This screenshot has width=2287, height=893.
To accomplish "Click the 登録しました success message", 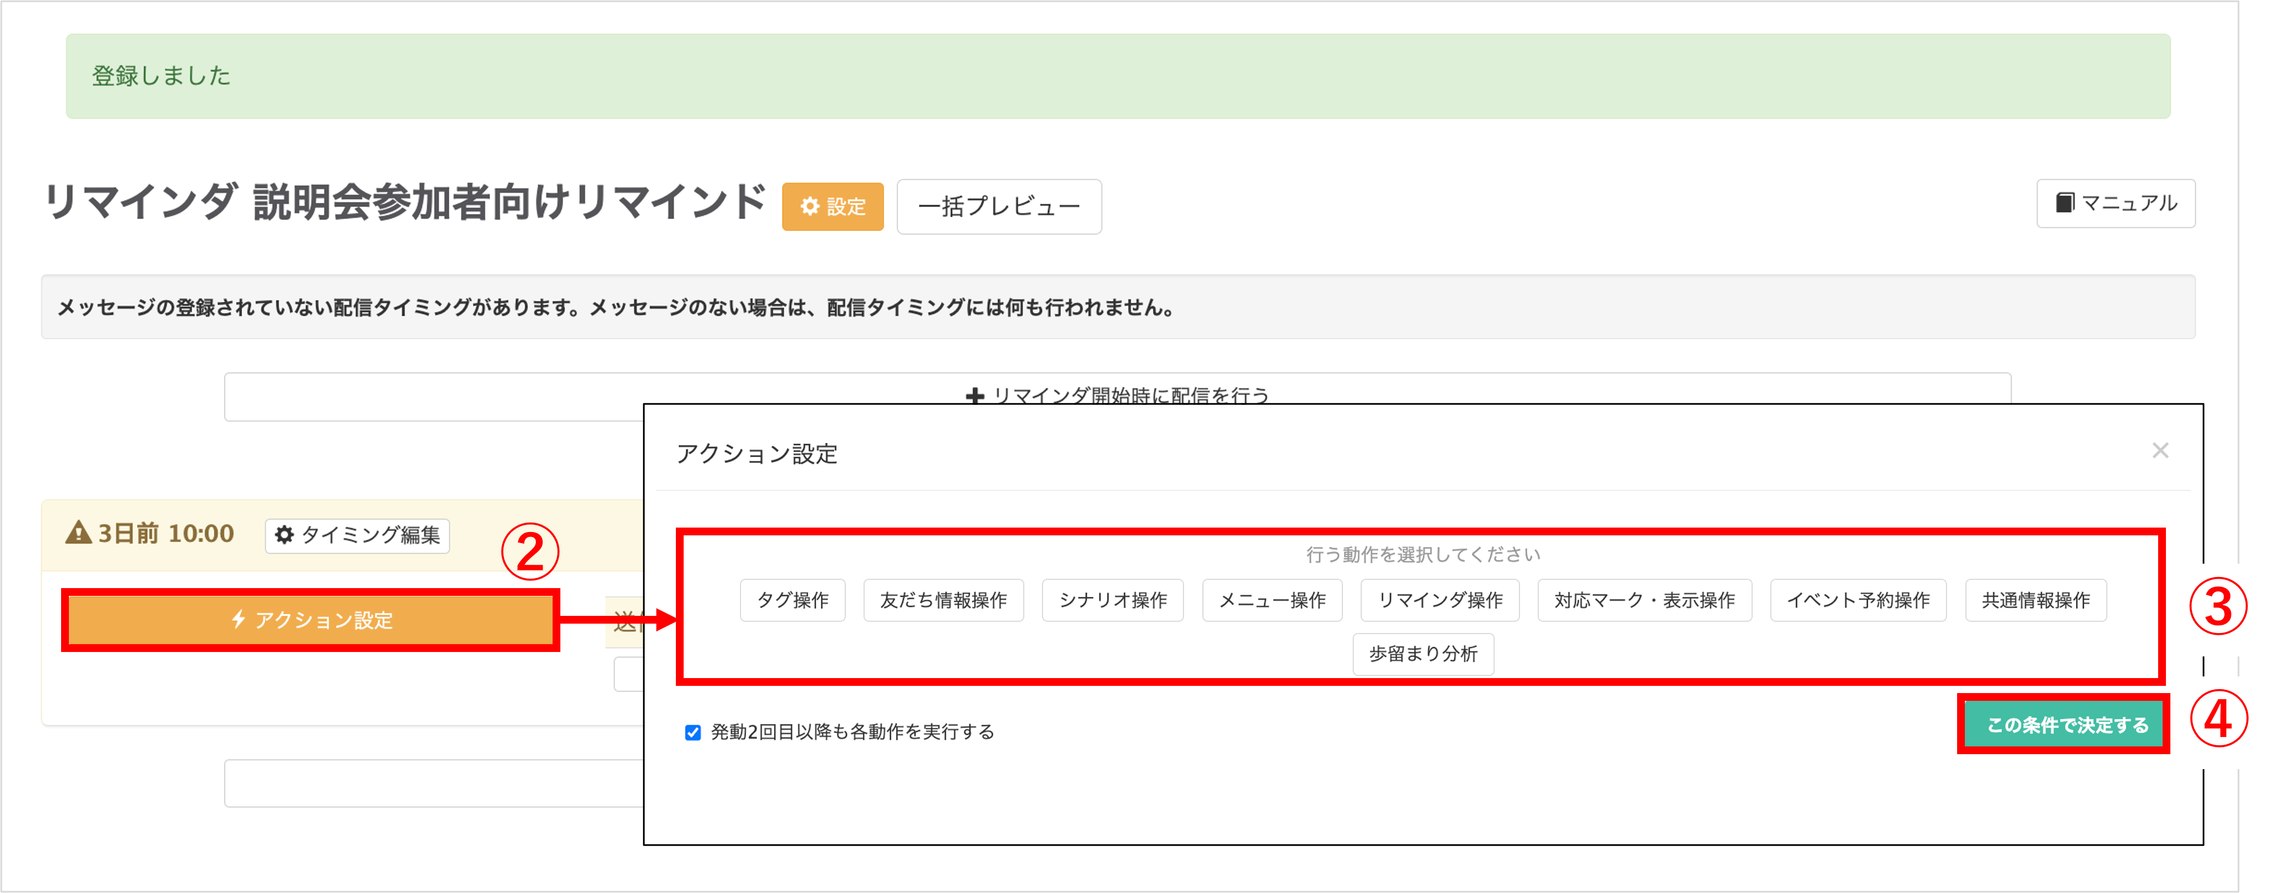I will 1118,76.
